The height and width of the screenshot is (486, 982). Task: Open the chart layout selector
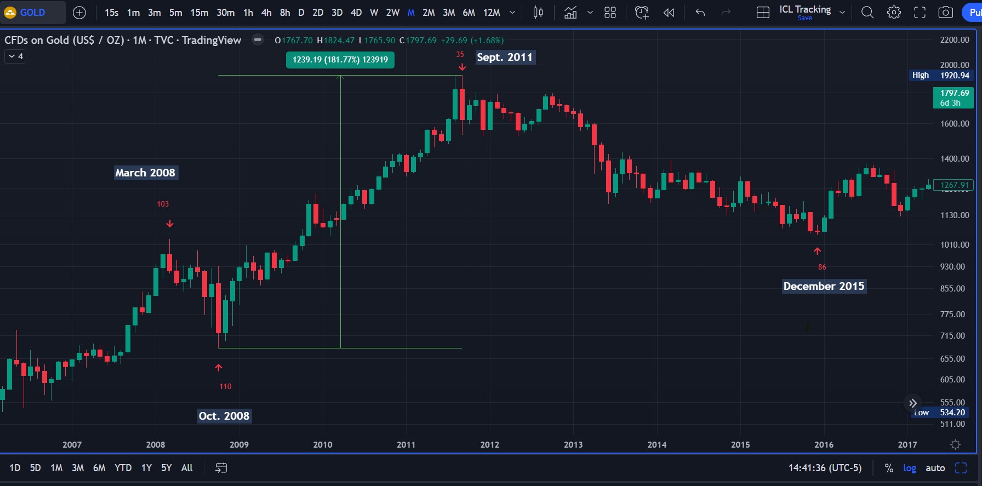[x=763, y=13]
